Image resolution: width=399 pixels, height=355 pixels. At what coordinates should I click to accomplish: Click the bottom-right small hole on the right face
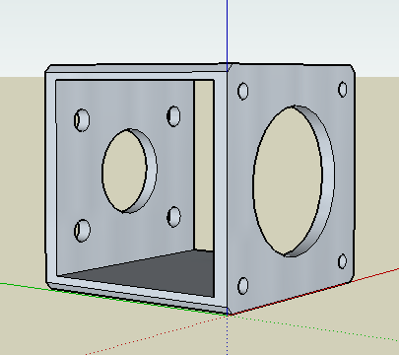point(342,261)
